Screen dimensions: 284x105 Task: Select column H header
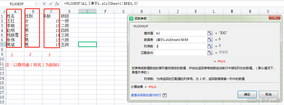point(142,12)
